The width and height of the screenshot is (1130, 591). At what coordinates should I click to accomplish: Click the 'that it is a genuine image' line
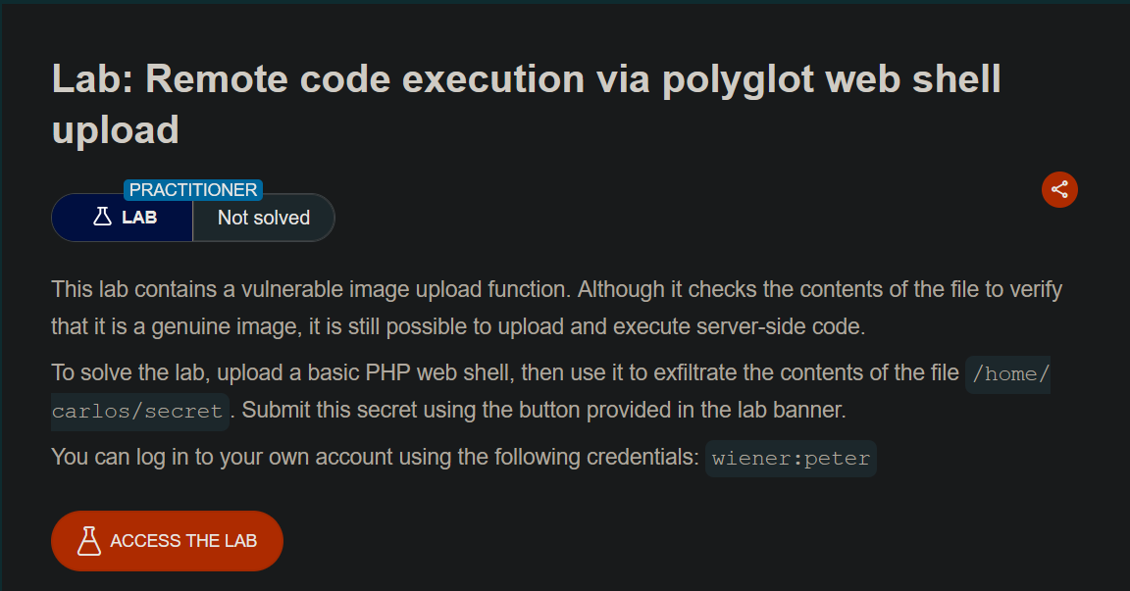tap(458, 326)
